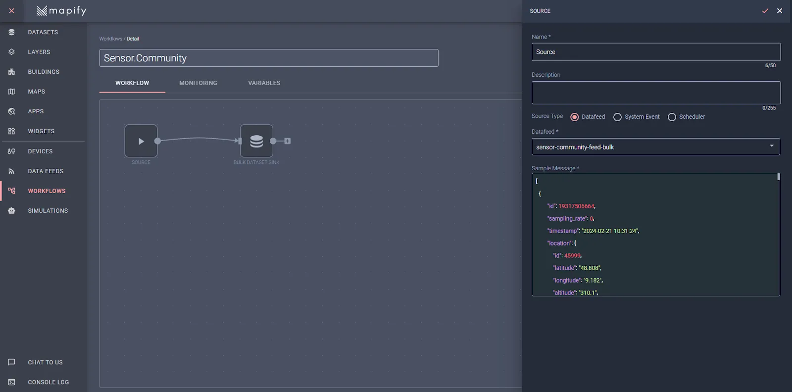Open Data Feeds from the sidebar
Screen dimensions: 792x392
coord(46,171)
